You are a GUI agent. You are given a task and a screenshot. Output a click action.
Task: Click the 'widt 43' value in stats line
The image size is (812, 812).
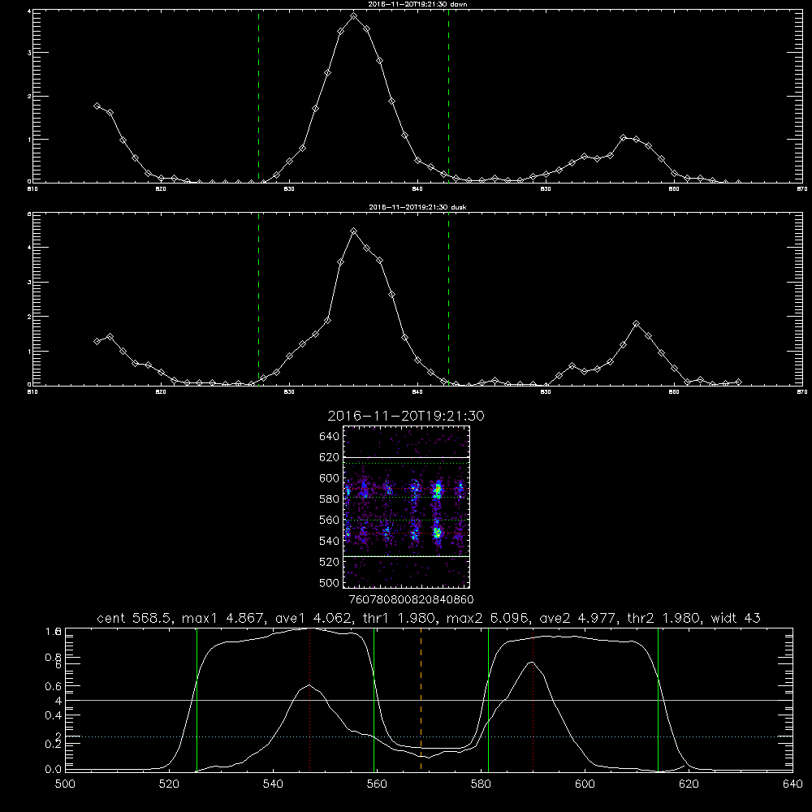click(736, 618)
